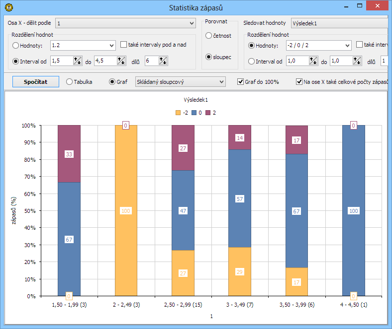Click blue 0 legend swatch

point(194,113)
